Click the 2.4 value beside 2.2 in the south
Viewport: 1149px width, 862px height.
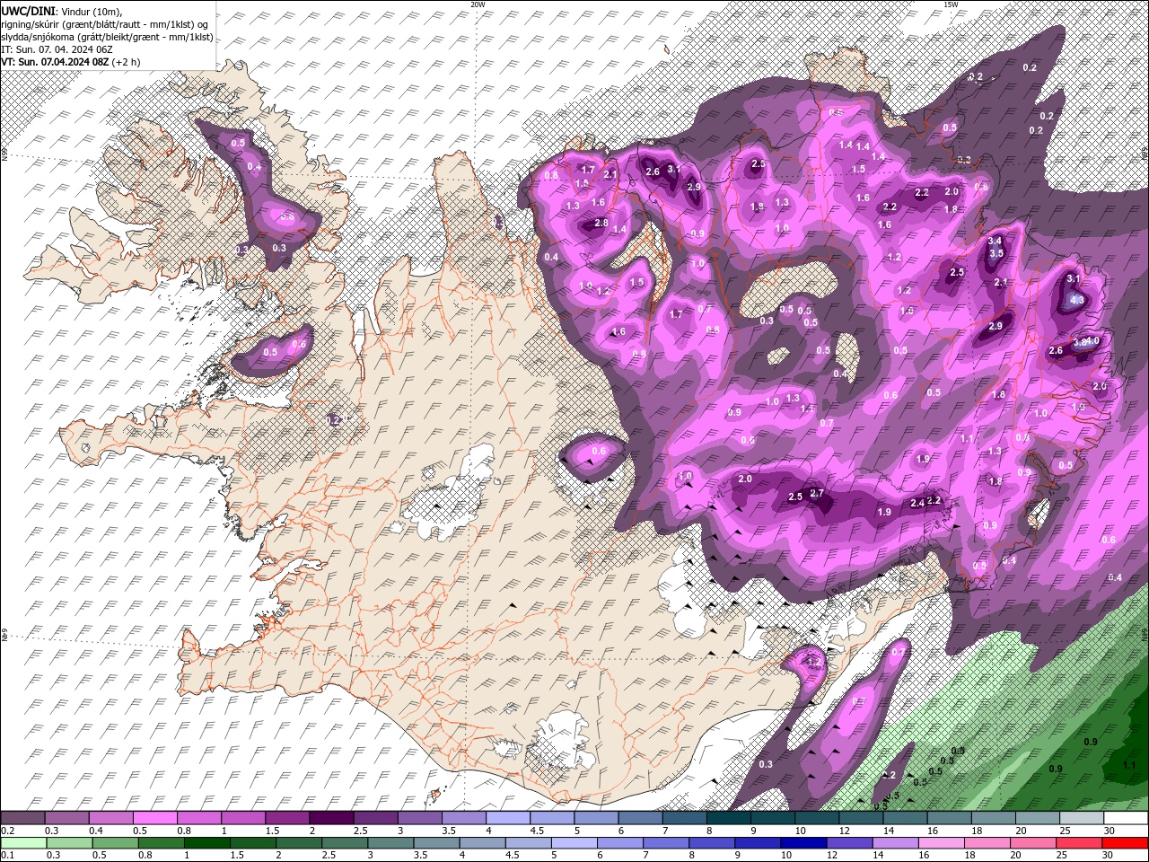click(x=917, y=503)
